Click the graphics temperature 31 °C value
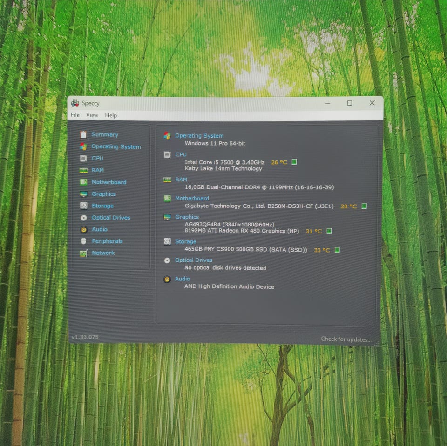This screenshot has width=447, height=446. [313, 231]
